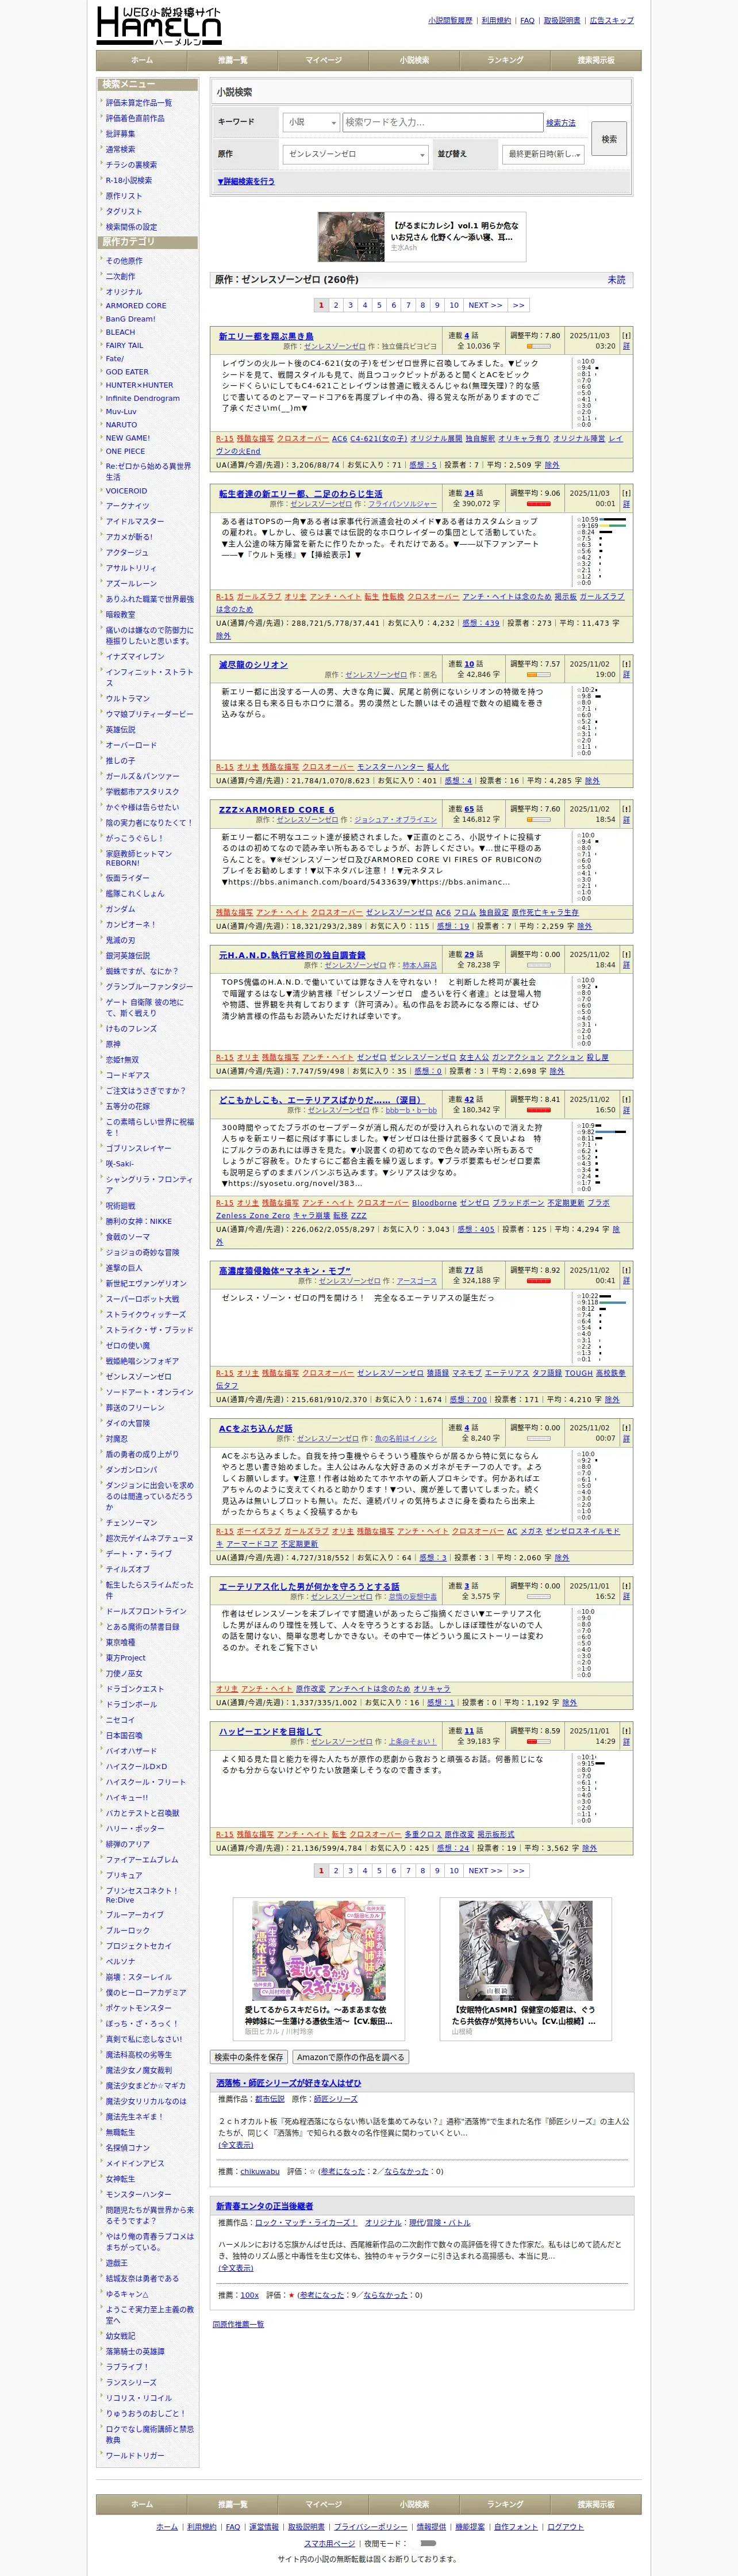
Task: Open マイページ in the top navigation bar
Action: [323, 60]
